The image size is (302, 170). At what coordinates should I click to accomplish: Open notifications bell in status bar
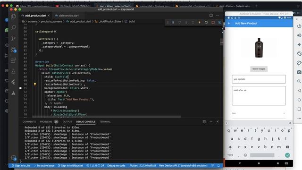pyautogui.click(x=218, y=166)
